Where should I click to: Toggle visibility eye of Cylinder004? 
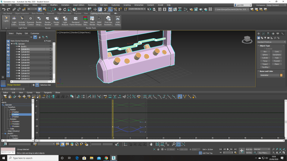click(x=17, y=57)
